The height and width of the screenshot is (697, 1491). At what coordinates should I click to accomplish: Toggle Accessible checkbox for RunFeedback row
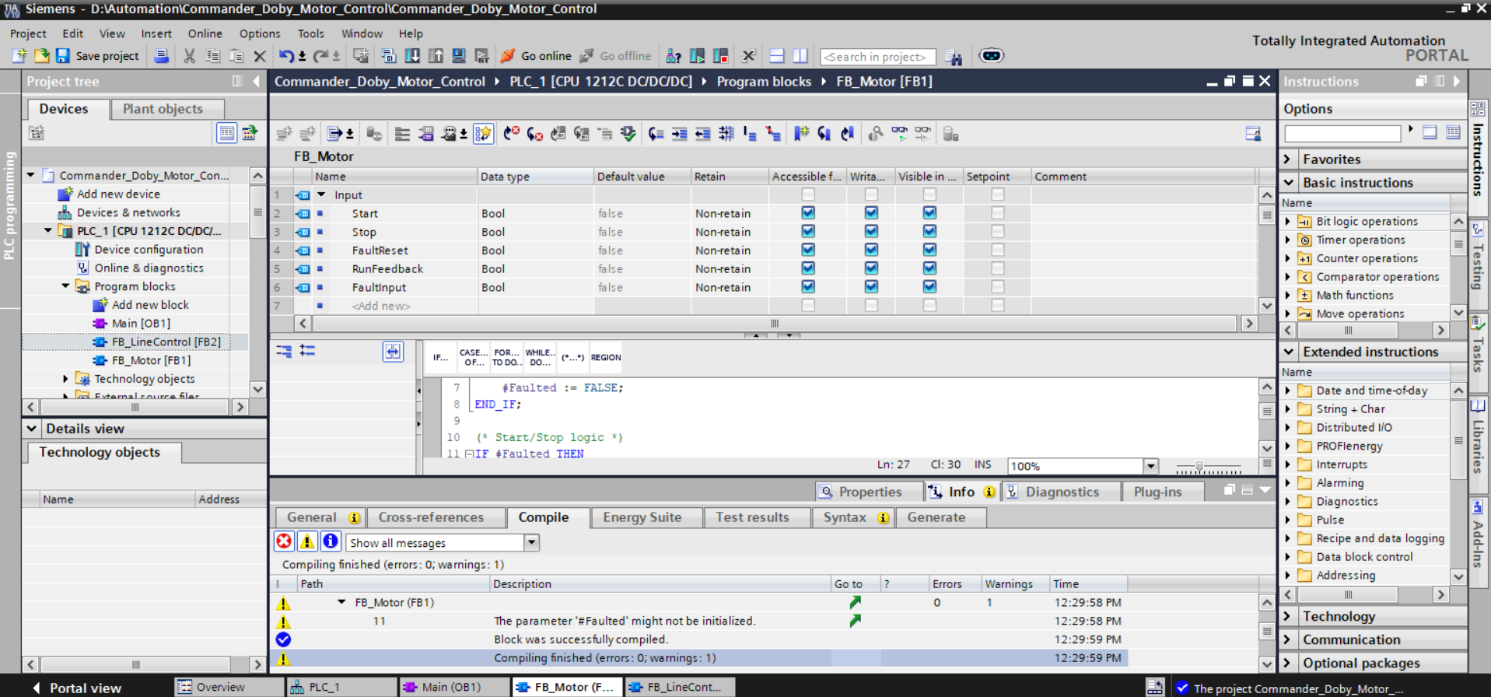click(808, 268)
